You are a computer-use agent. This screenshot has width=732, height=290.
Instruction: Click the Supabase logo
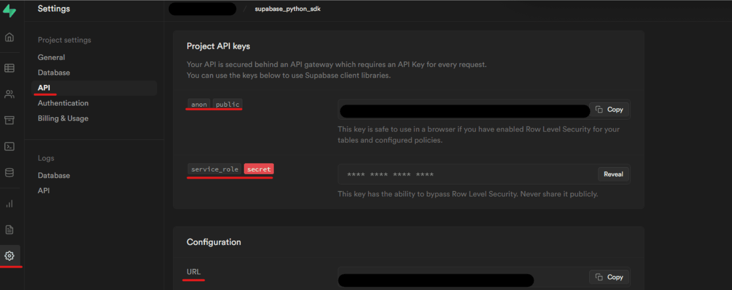pyautogui.click(x=9, y=11)
